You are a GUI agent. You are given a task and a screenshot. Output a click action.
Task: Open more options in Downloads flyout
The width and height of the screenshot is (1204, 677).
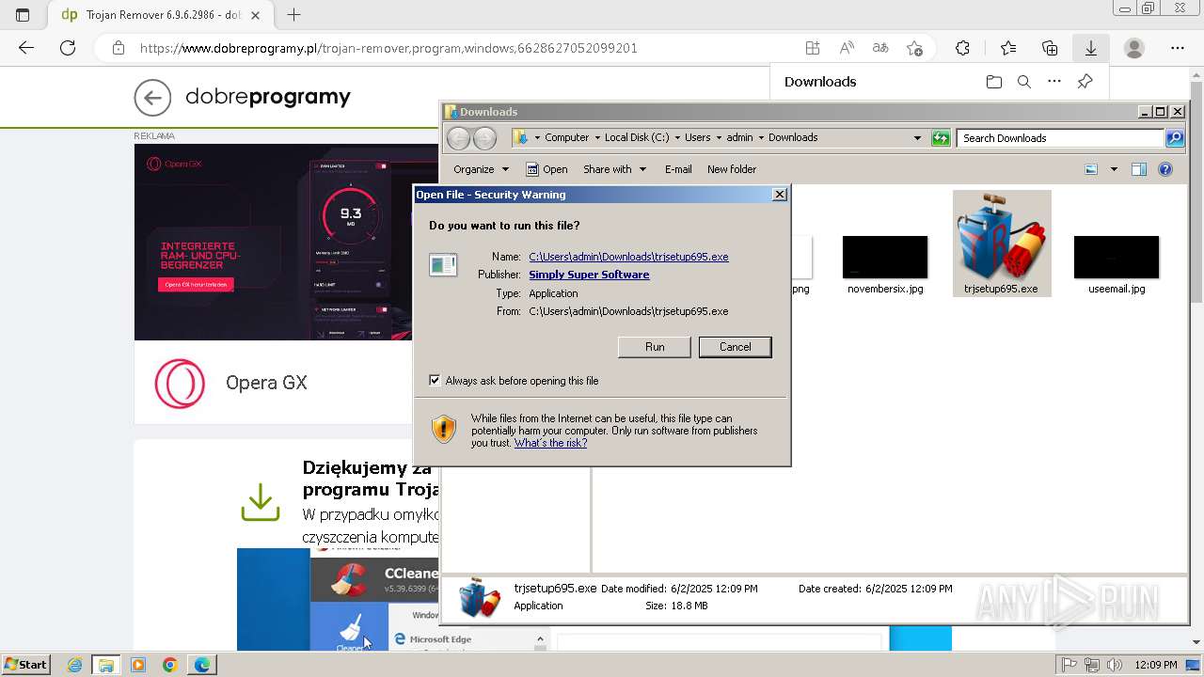1054,82
